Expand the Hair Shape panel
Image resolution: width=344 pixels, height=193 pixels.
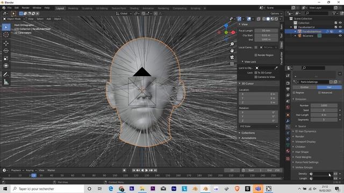(302, 152)
